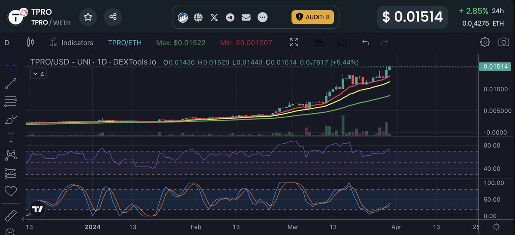Switch pair to TPRO/ETH
Viewport: 515px width, 235px height.
point(124,42)
